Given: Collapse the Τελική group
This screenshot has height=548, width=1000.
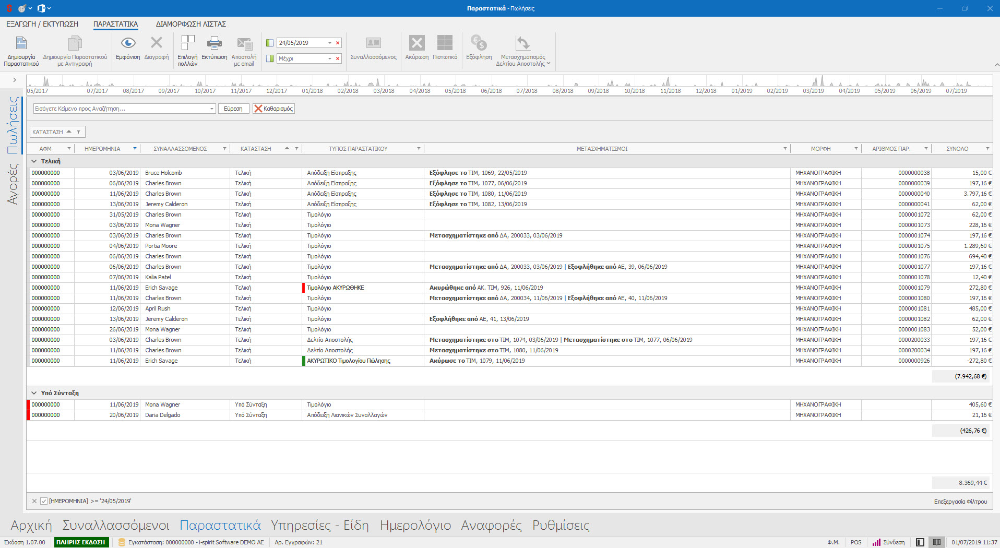Looking at the screenshot, I should (34, 161).
